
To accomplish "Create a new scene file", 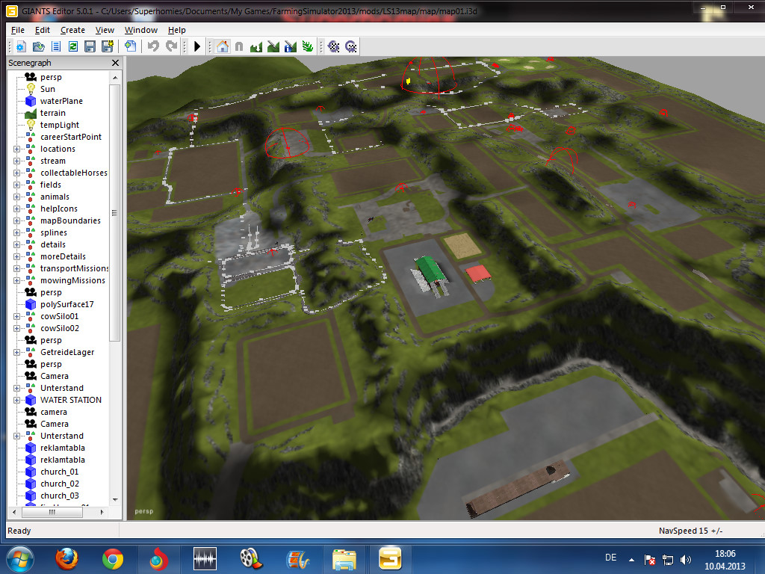I will [20, 47].
